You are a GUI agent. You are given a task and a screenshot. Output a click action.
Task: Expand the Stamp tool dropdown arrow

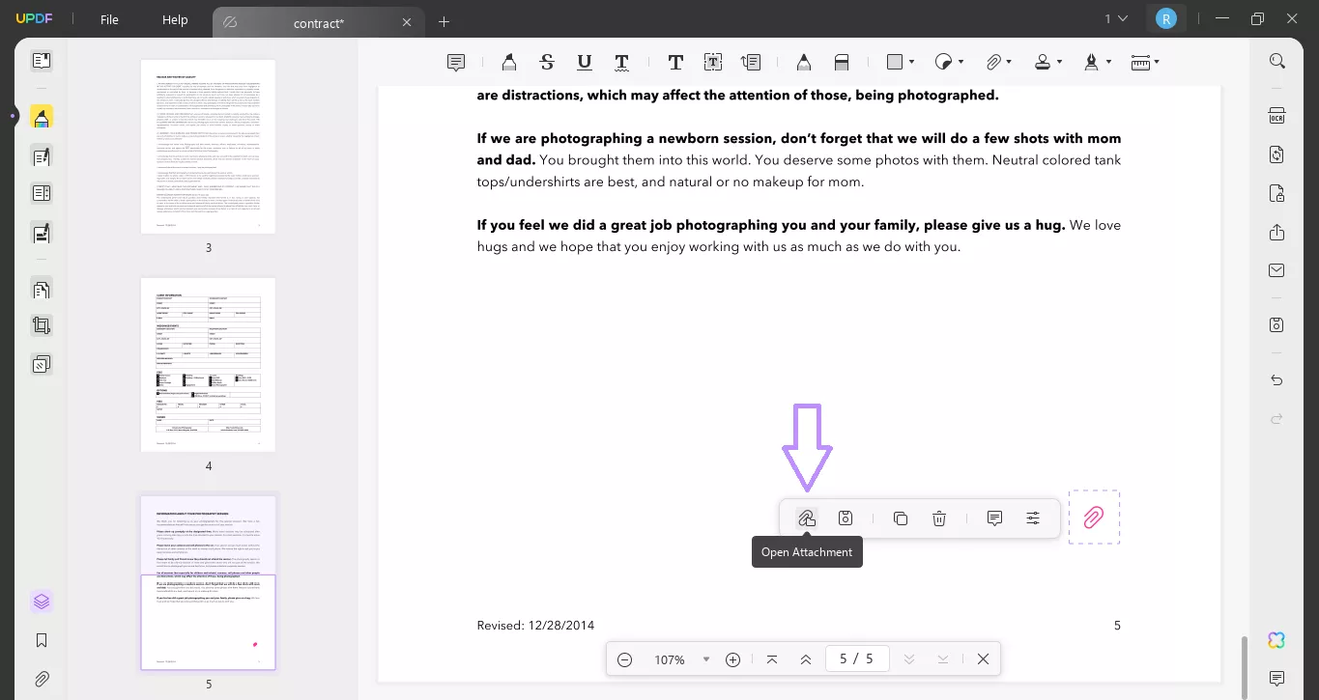coord(1059,63)
